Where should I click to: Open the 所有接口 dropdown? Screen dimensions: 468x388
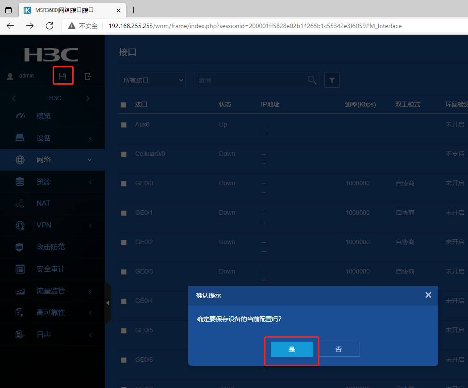coord(152,80)
